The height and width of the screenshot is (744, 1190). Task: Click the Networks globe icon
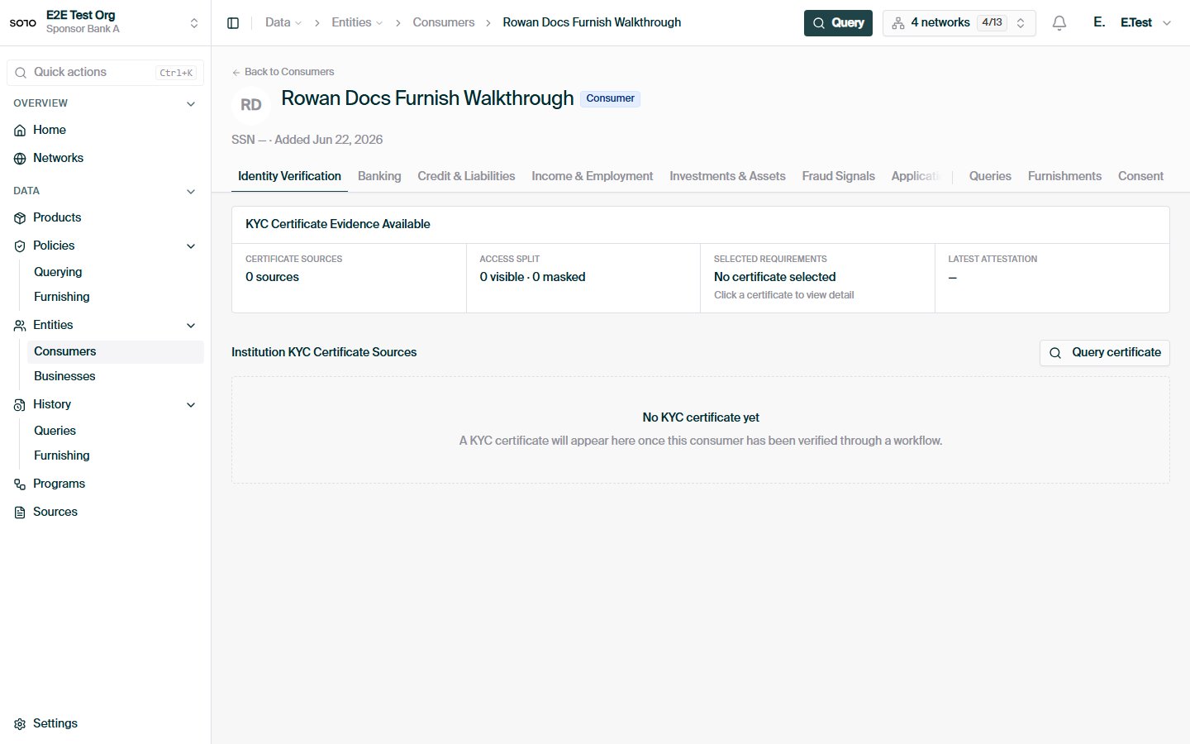click(x=20, y=159)
